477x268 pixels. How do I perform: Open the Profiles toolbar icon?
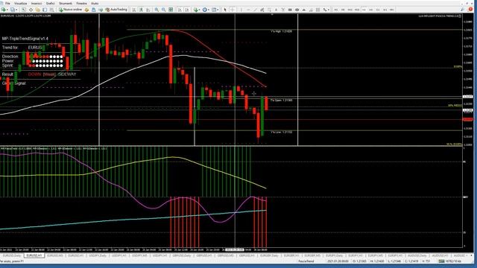click(13, 10)
